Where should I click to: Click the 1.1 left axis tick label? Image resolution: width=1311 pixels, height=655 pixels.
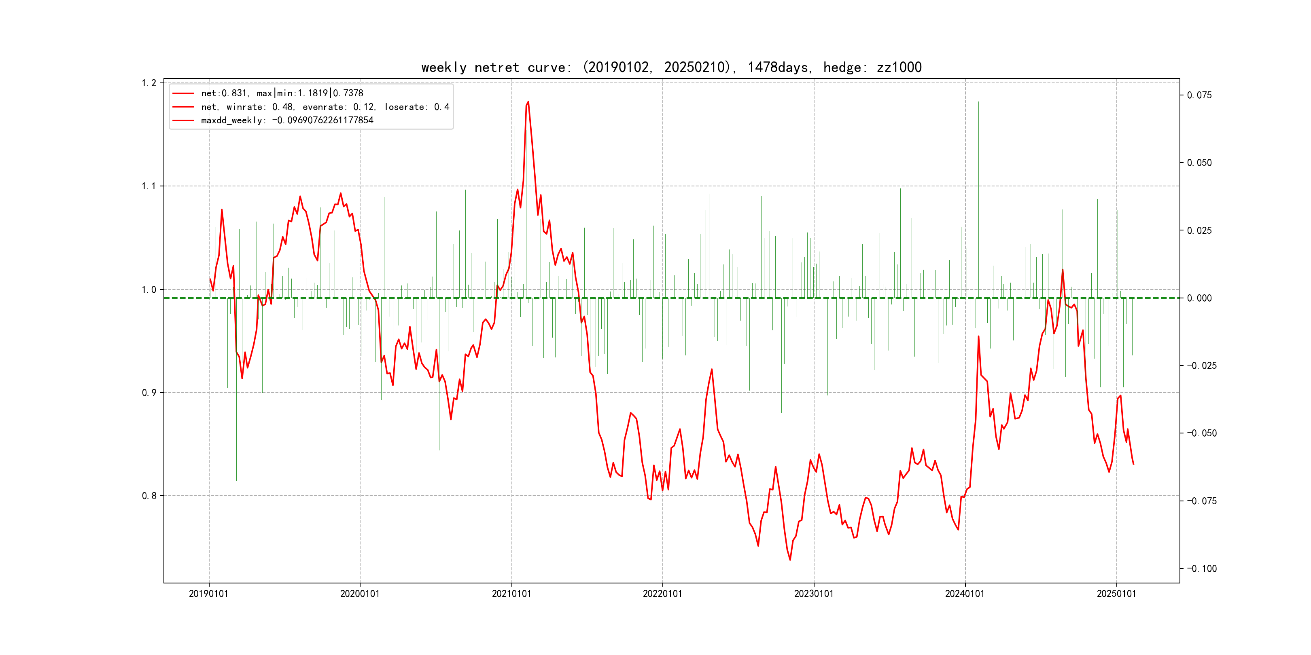click(149, 186)
